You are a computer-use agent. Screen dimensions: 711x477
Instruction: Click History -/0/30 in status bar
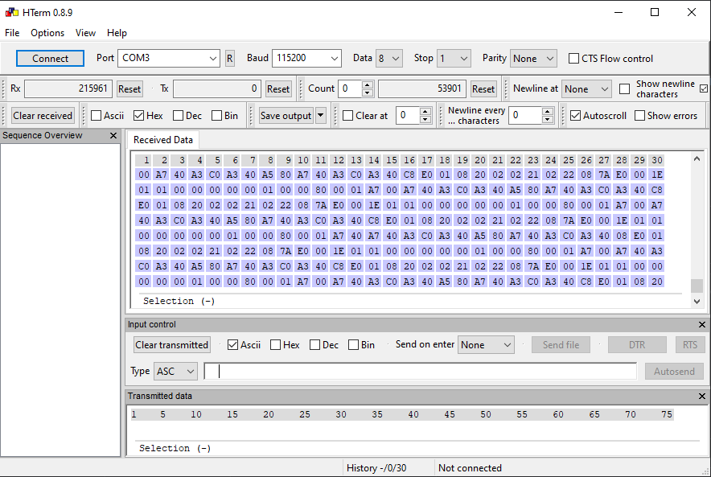(x=376, y=468)
